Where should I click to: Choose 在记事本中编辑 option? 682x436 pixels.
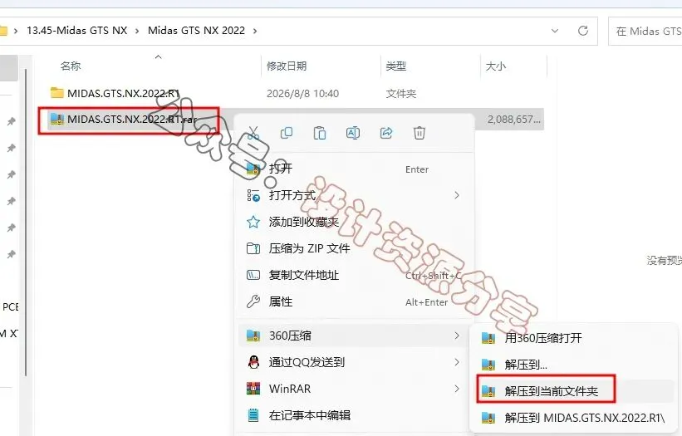point(354,415)
